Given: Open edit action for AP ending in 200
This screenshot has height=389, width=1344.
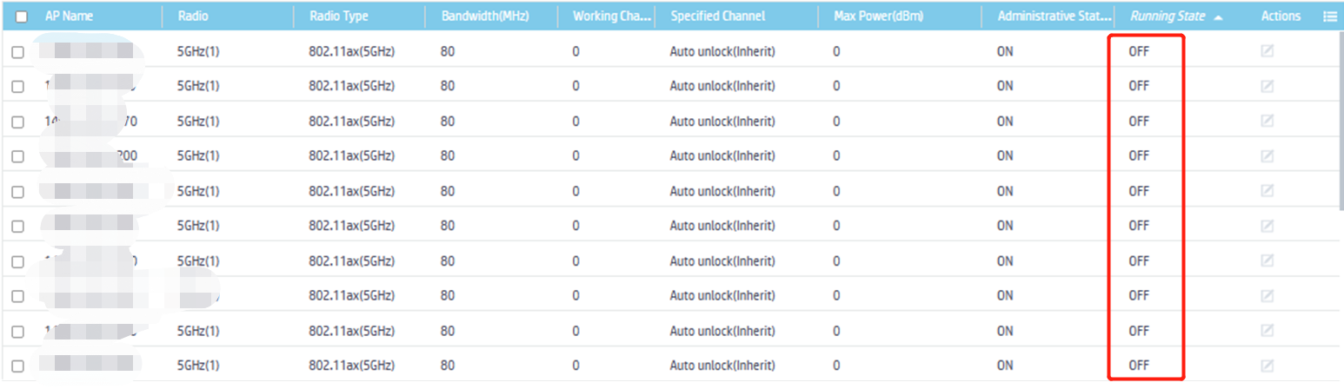Looking at the screenshot, I should click(1267, 156).
